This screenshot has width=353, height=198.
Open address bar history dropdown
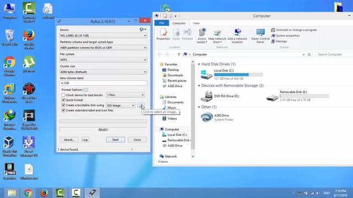click(303, 54)
